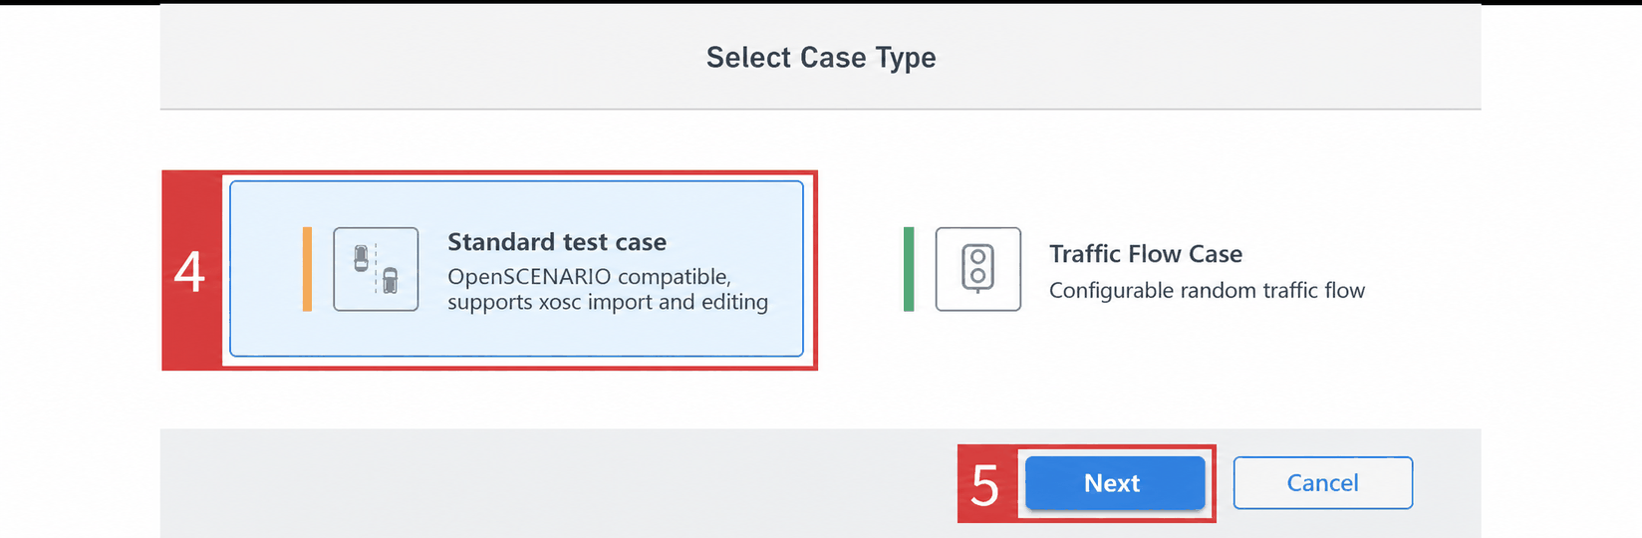Click the gray footer bar left of Next
This screenshot has height=538, width=1642.
[558, 483]
